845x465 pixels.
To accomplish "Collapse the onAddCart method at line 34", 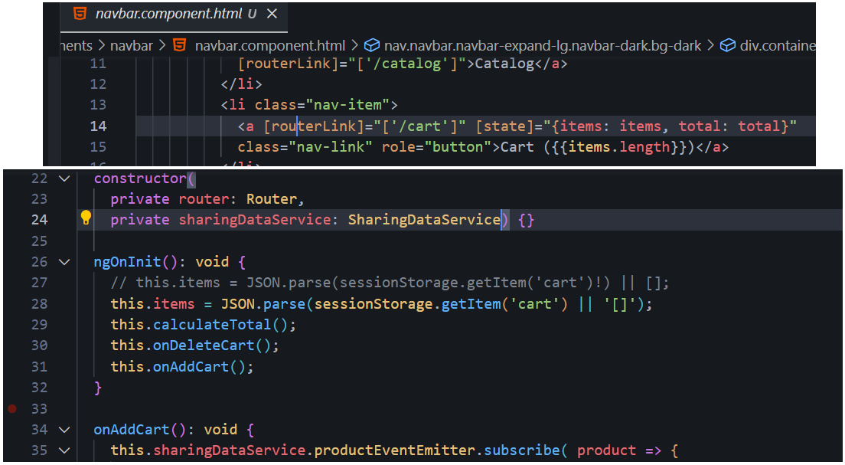I will pyautogui.click(x=64, y=430).
